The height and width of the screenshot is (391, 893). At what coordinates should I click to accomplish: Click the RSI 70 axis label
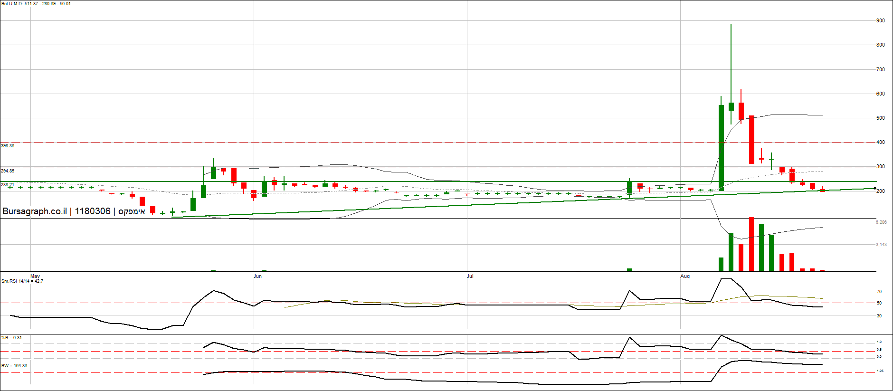[x=879, y=292]
